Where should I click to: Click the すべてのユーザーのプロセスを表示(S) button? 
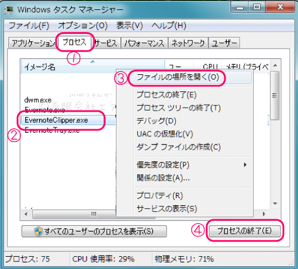(94, 232)
